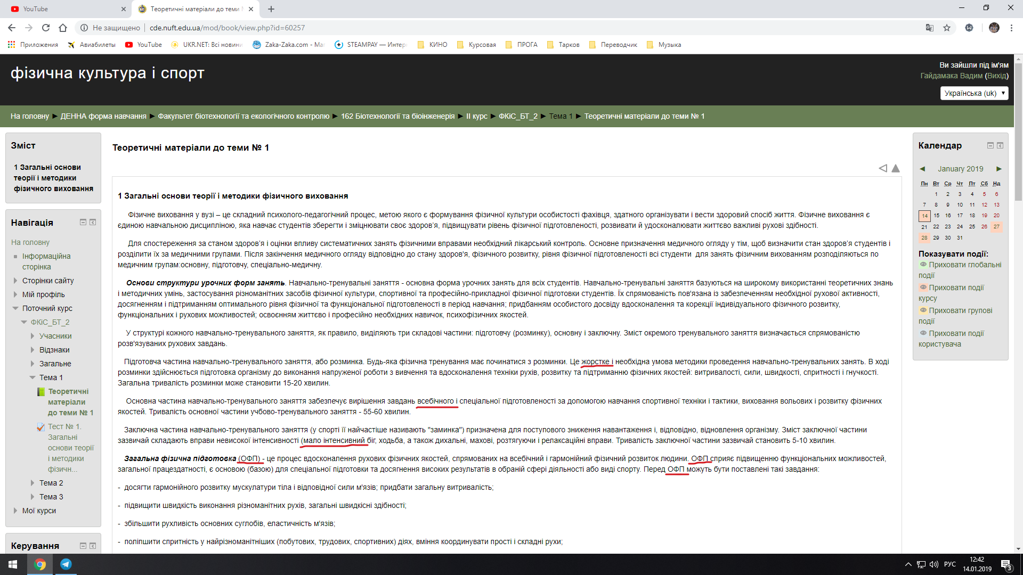This screenshot has width=1023, height=575.
Task: Click the red book icon next to Теоретичні матеріали
Action: pyautogui.click(x=42, y=391)
